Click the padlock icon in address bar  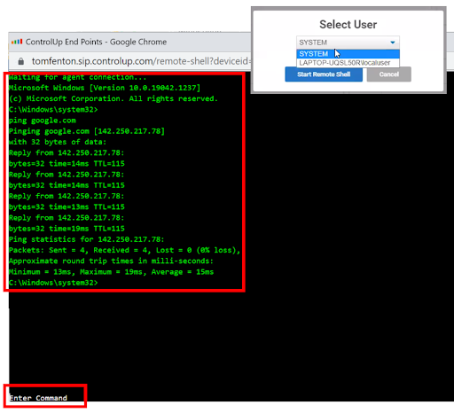21,61
